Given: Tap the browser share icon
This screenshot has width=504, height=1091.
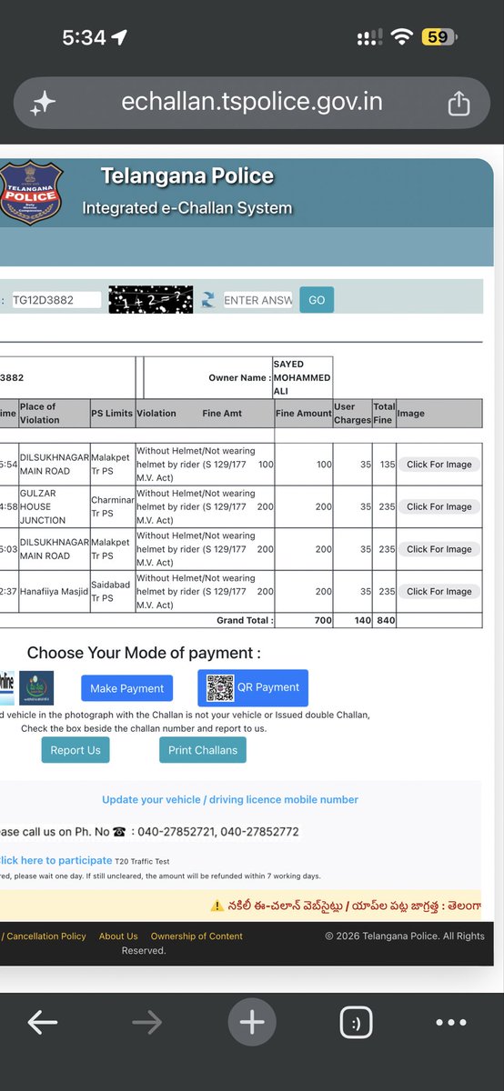Looking at the screenshot, I should [459, 103].
